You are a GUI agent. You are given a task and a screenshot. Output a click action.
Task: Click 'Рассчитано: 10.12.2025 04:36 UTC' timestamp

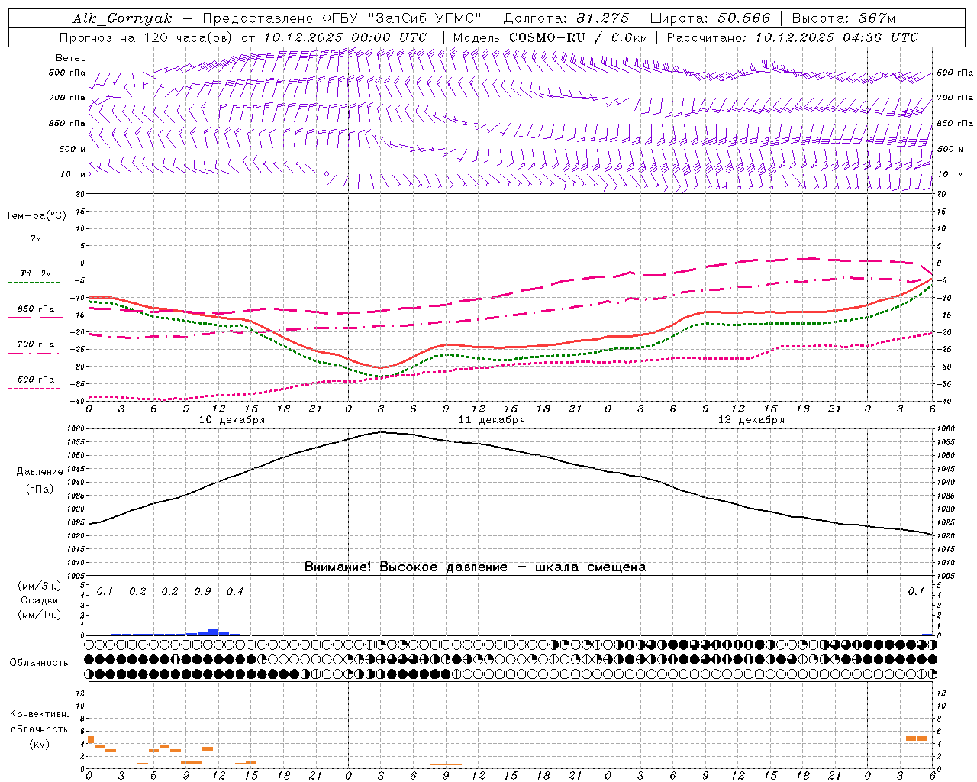(792, 37)
